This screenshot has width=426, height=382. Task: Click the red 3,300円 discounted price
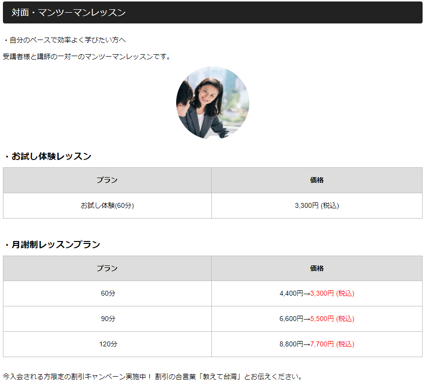click(x=323, y=293)
